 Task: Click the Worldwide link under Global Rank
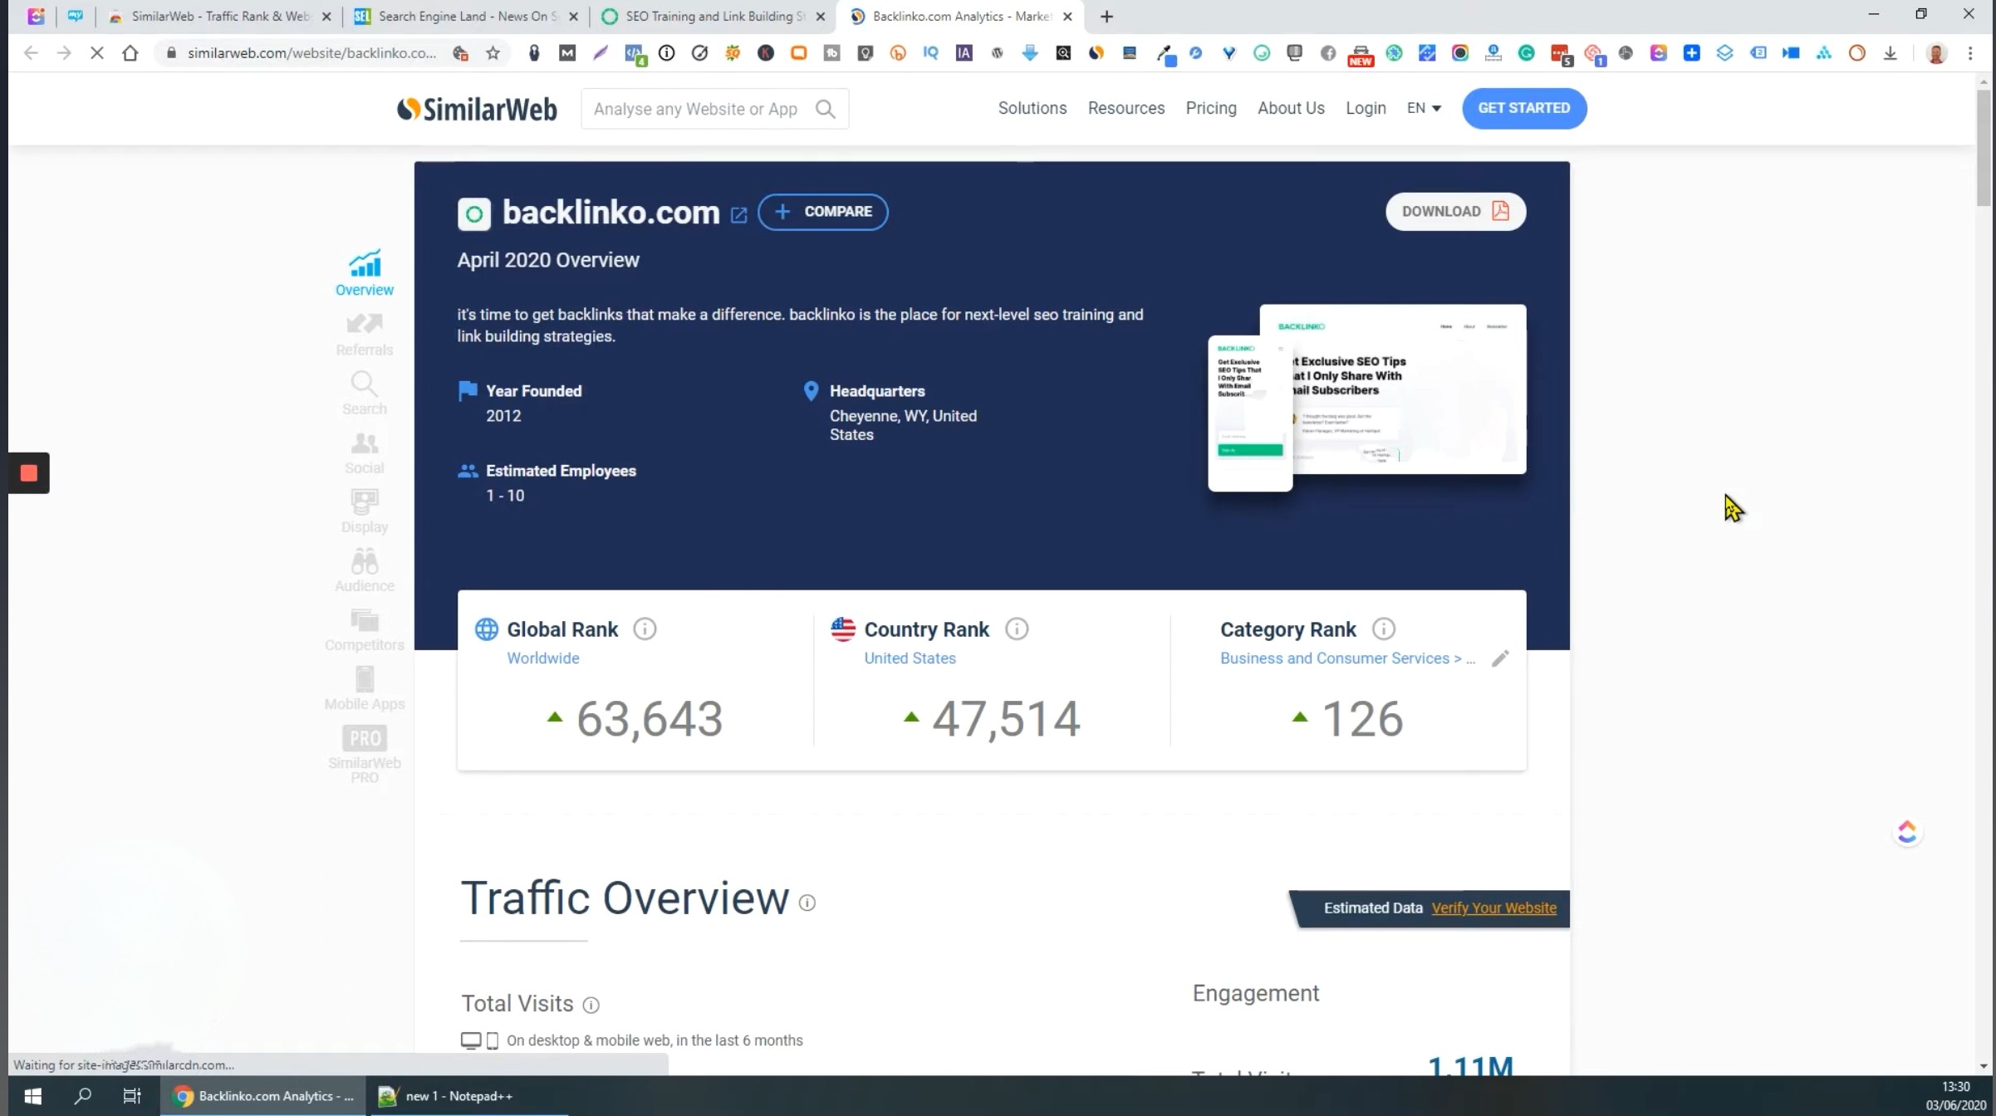tap(543, 658)
